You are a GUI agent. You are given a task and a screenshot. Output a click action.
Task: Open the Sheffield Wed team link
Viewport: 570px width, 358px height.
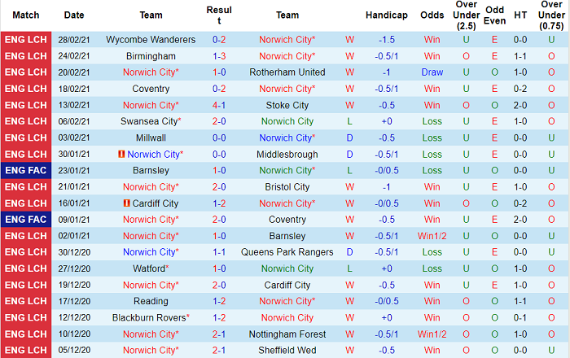tap(287, 351)
